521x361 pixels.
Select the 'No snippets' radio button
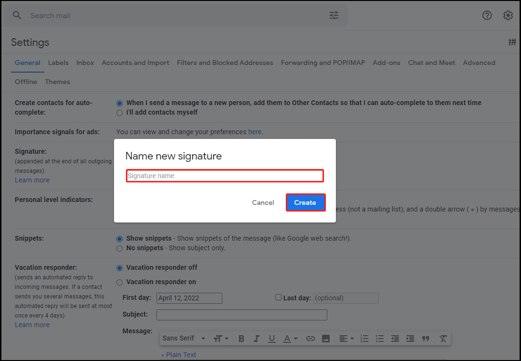(120, 249)
